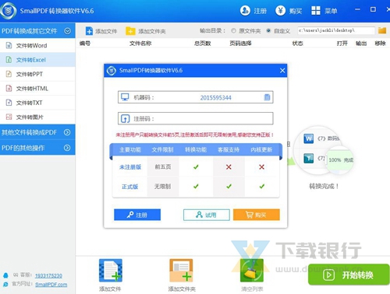
Task: Click the 总页数 column header
Action: 203,44
